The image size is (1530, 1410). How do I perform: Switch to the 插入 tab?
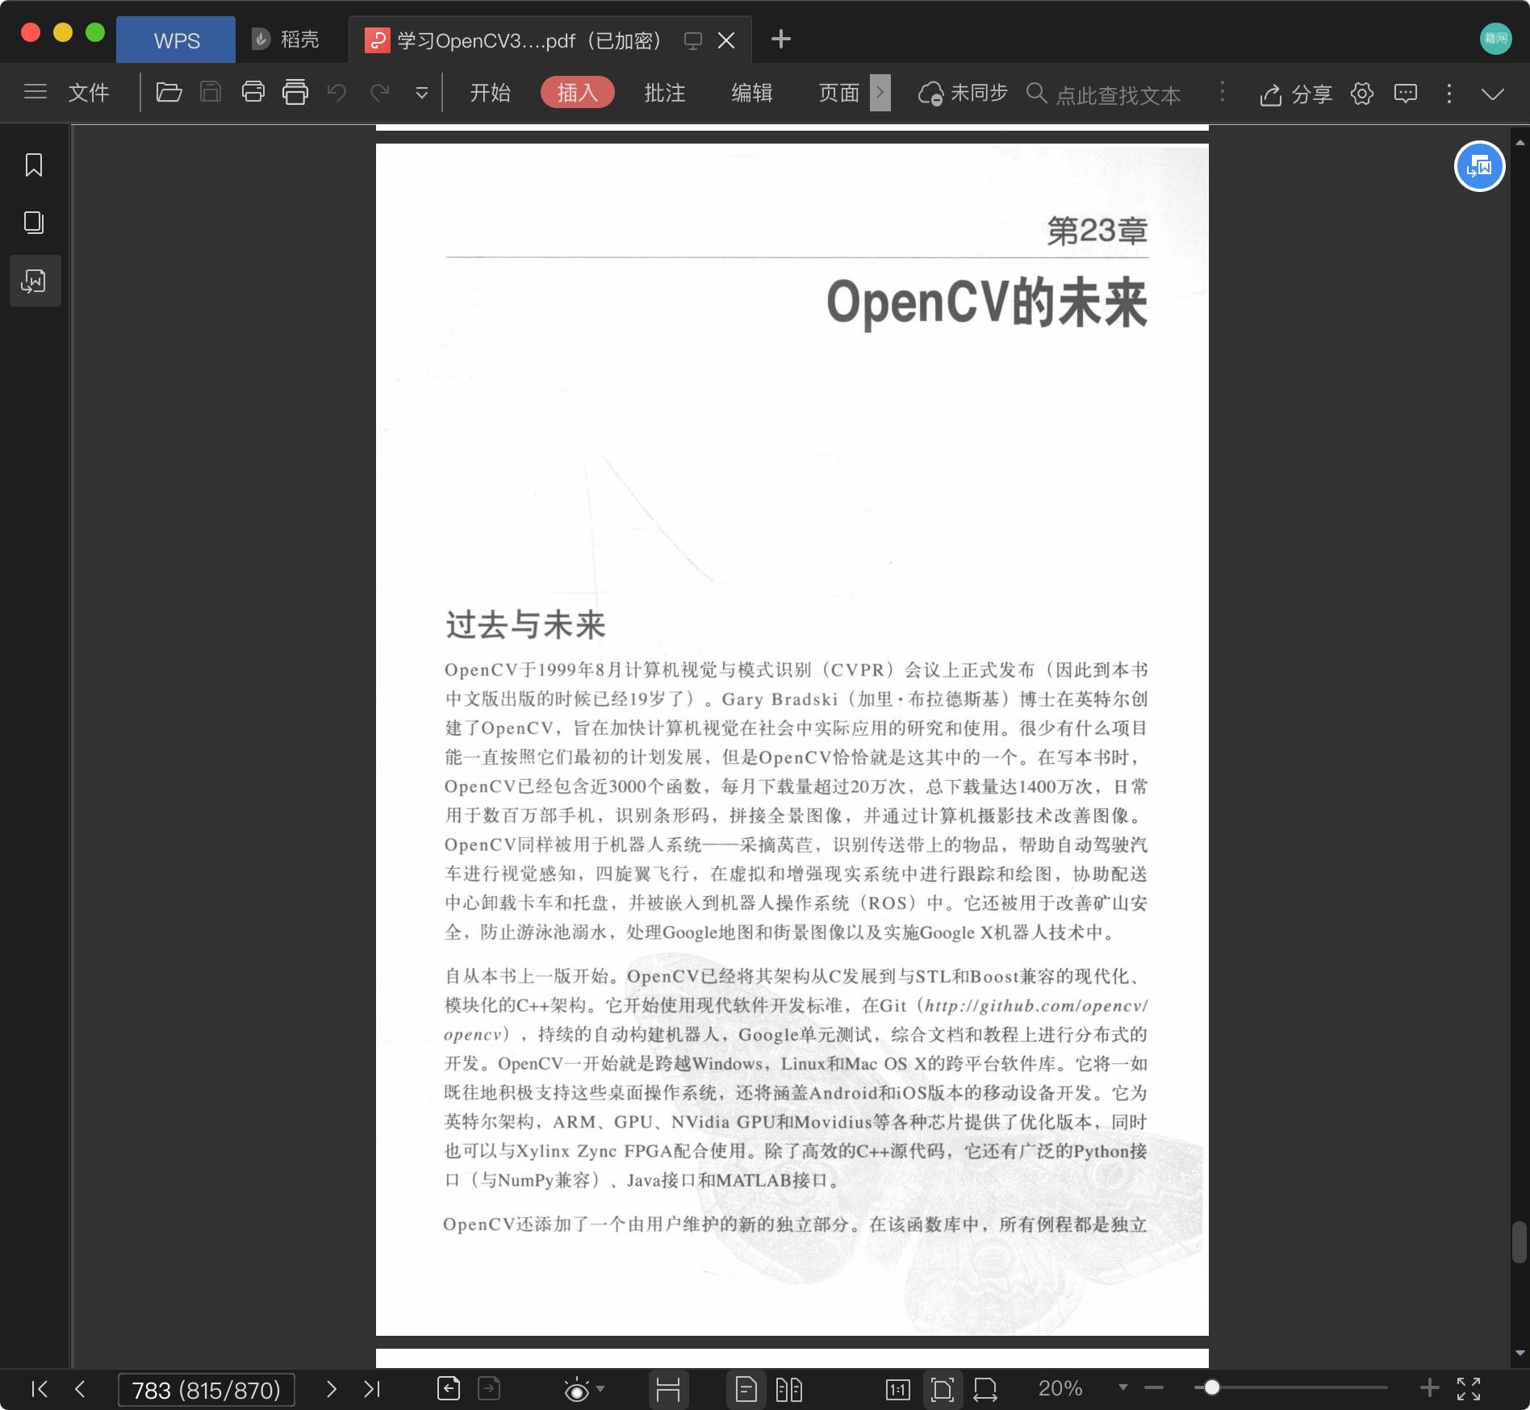tap(578, 93)
